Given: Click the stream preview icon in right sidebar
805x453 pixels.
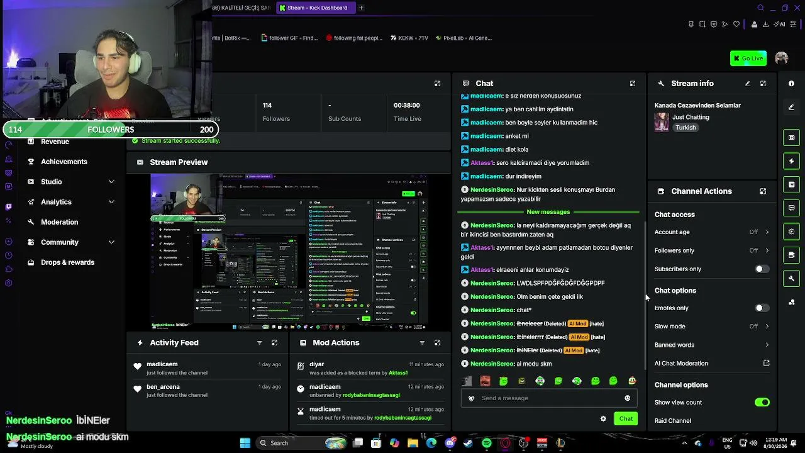Looking at the screenshot, I should tap(791, 138).
